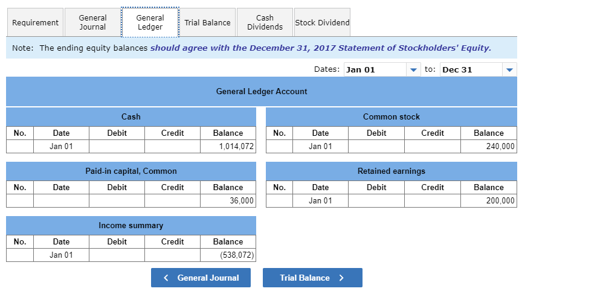
Task: Open the end date dropdown arrow
Action: (x=509, y=70)
